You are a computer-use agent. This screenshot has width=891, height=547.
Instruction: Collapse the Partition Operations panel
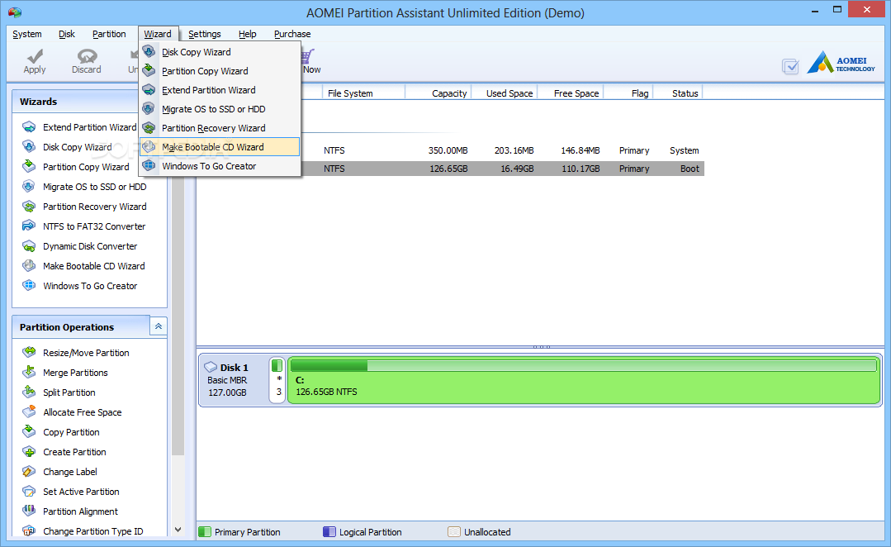[159, 326]
